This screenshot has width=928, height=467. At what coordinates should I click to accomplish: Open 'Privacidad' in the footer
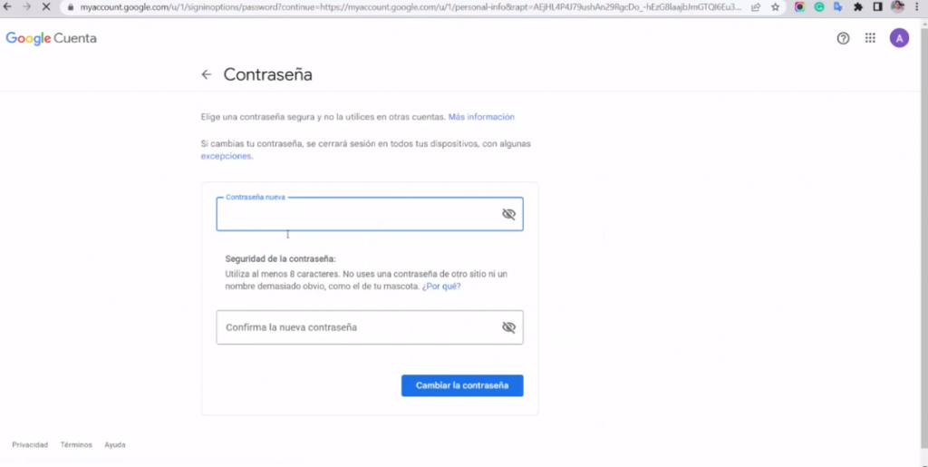pyautogui.click(x=30, y=445)
